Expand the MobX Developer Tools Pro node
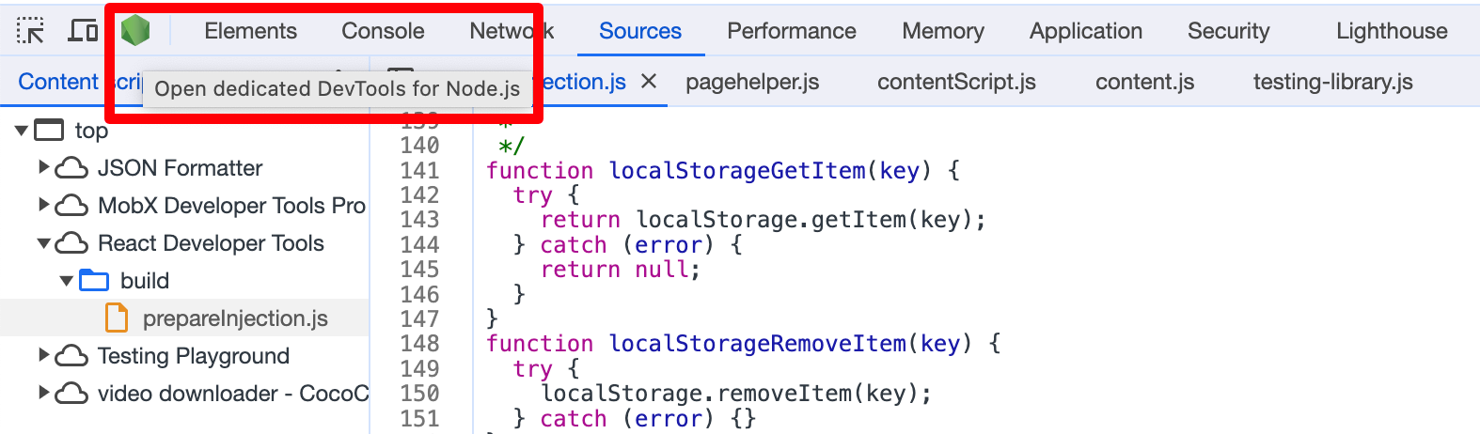The image size is (1480, 434). pos(43,205)
